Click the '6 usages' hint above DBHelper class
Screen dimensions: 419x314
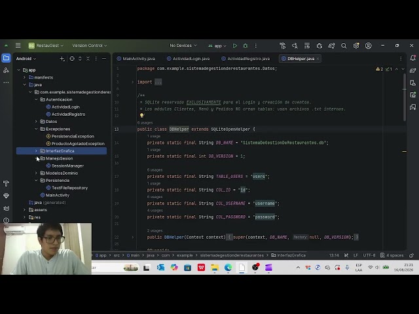pyautogui.click(x=145, y=122)
